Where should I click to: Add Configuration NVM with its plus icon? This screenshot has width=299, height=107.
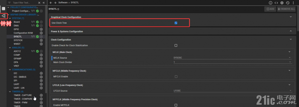(41, 33)
